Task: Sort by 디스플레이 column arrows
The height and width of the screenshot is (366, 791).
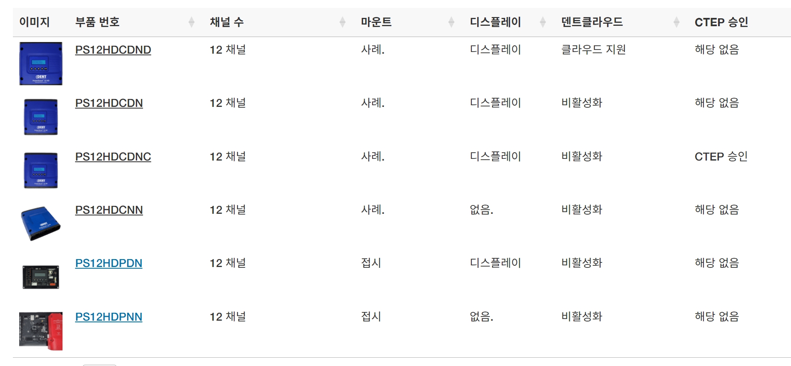Action: coord(543,22)
